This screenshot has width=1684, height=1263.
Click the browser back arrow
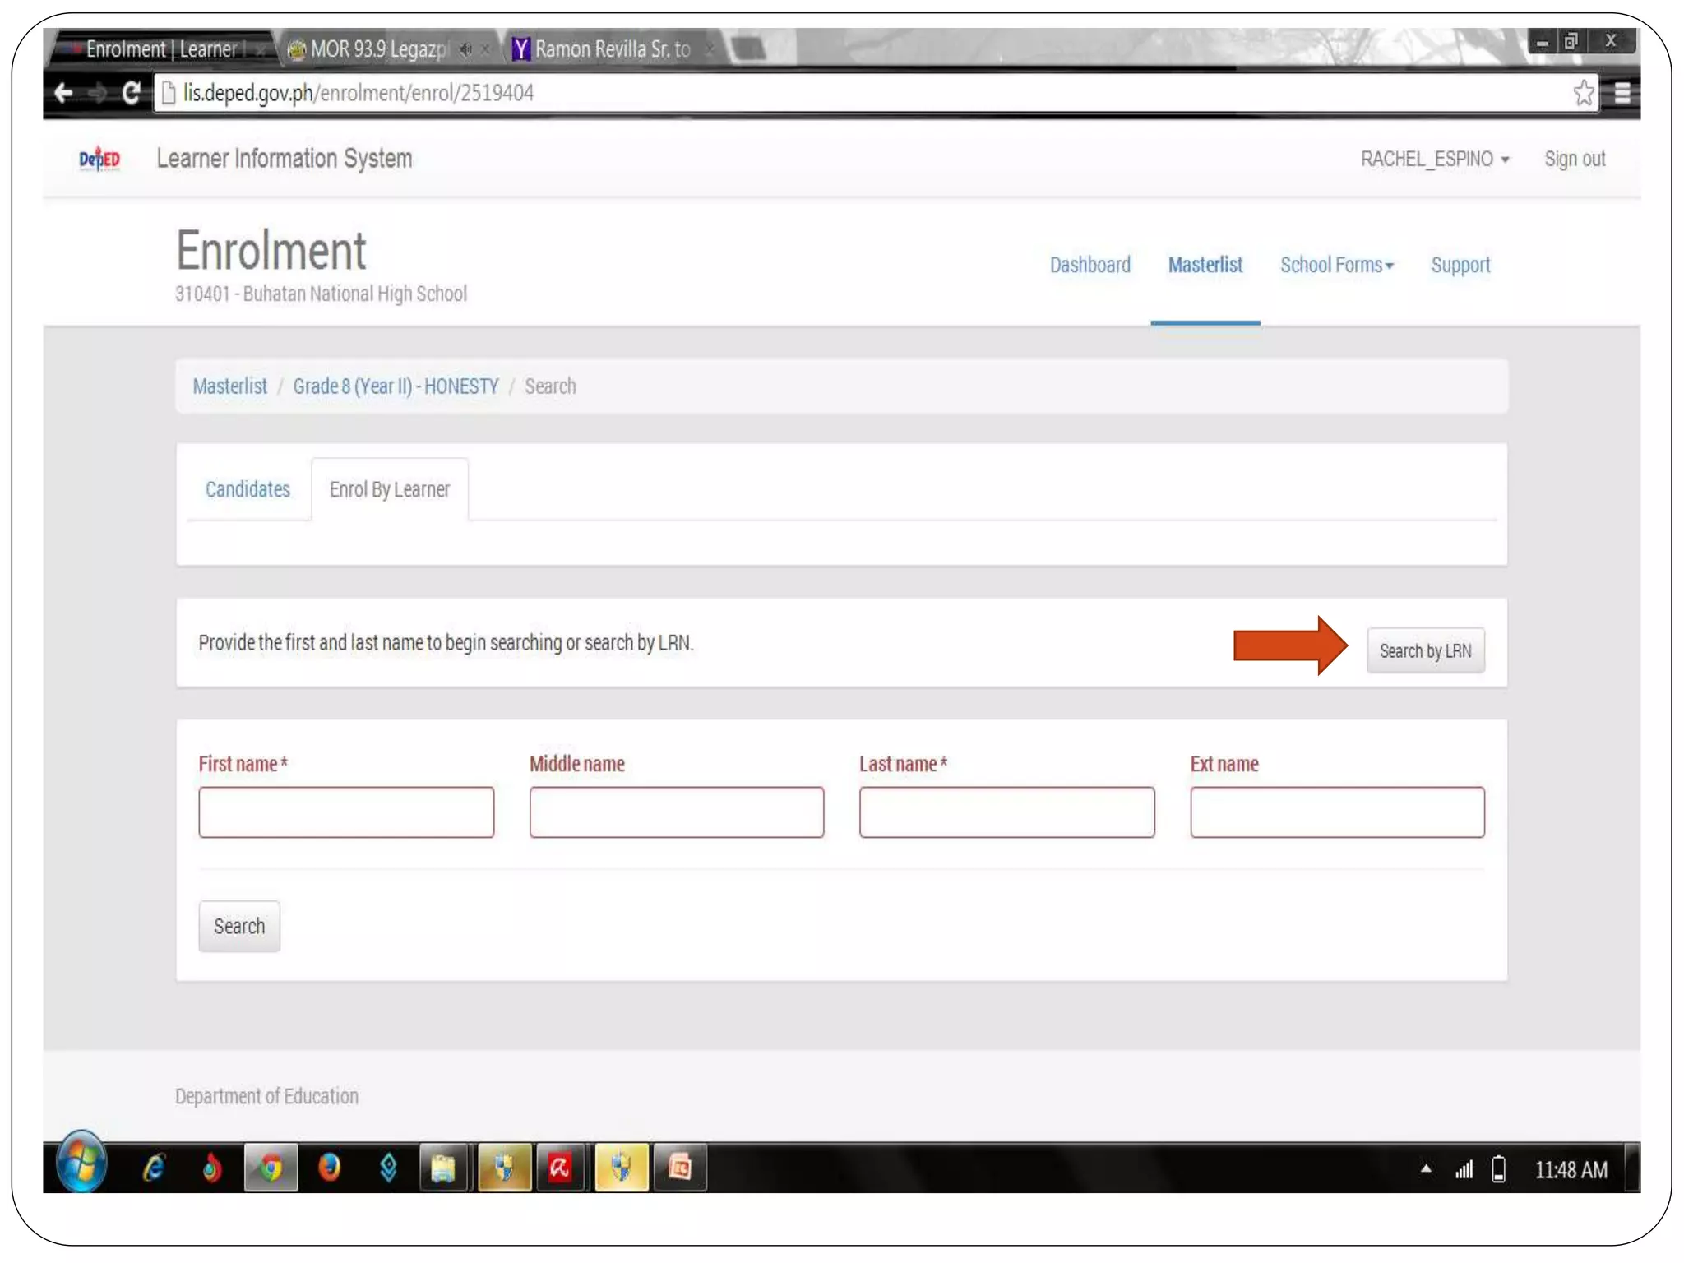63,93
